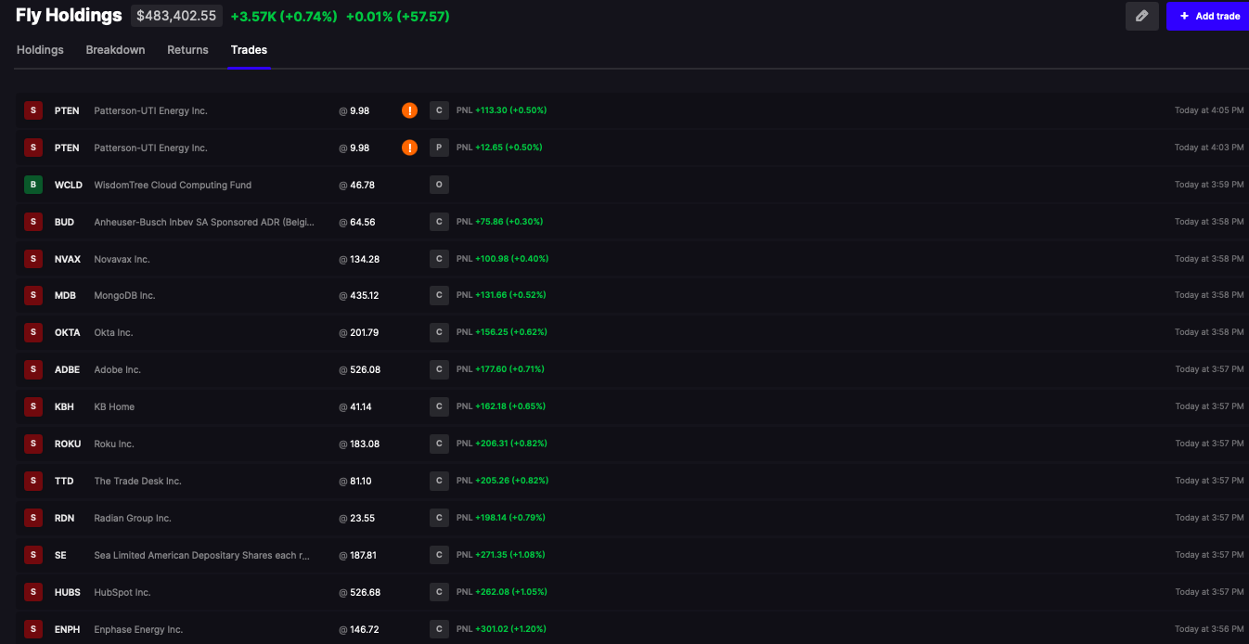
Task: Click the orange warning icon on first PTEN trade
Action: pyautogui.click(x=409, y=110)
